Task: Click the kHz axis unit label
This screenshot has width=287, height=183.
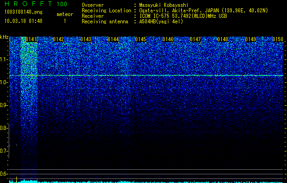Action: point(4,37)
